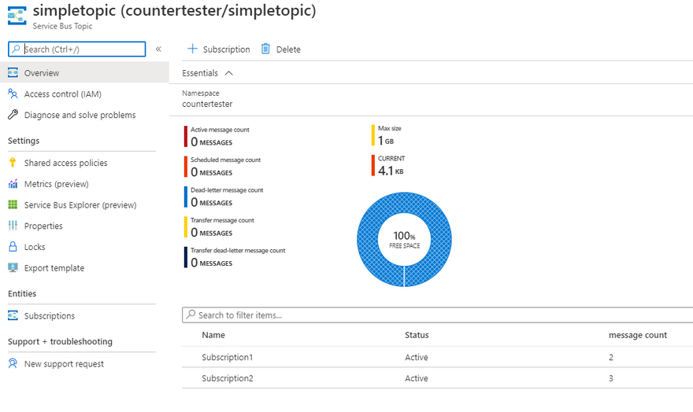Click the Subscriptions entity icon
The image size is (693, 412).
[13, 315]
